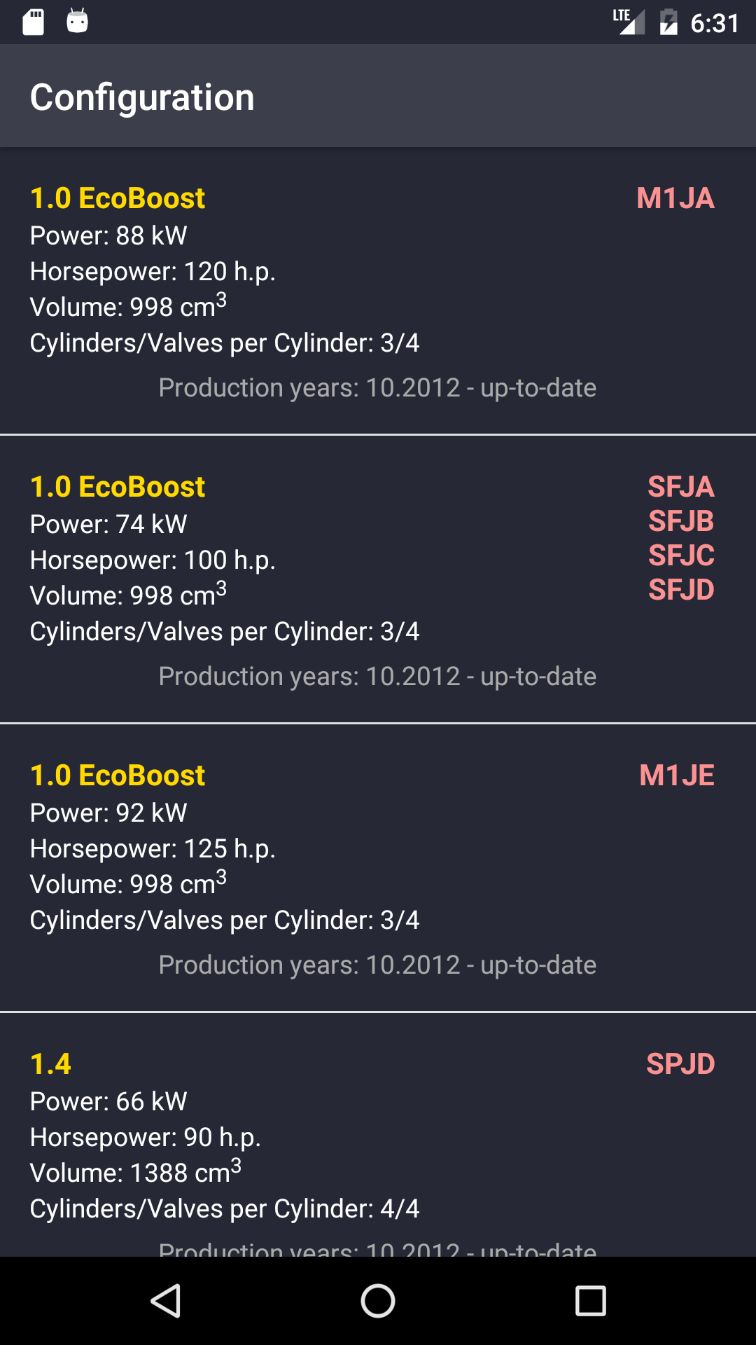Viewport: 756px width, 1345px height.
Task: Tap the Android home circle icon
Action: (378, 1301)
